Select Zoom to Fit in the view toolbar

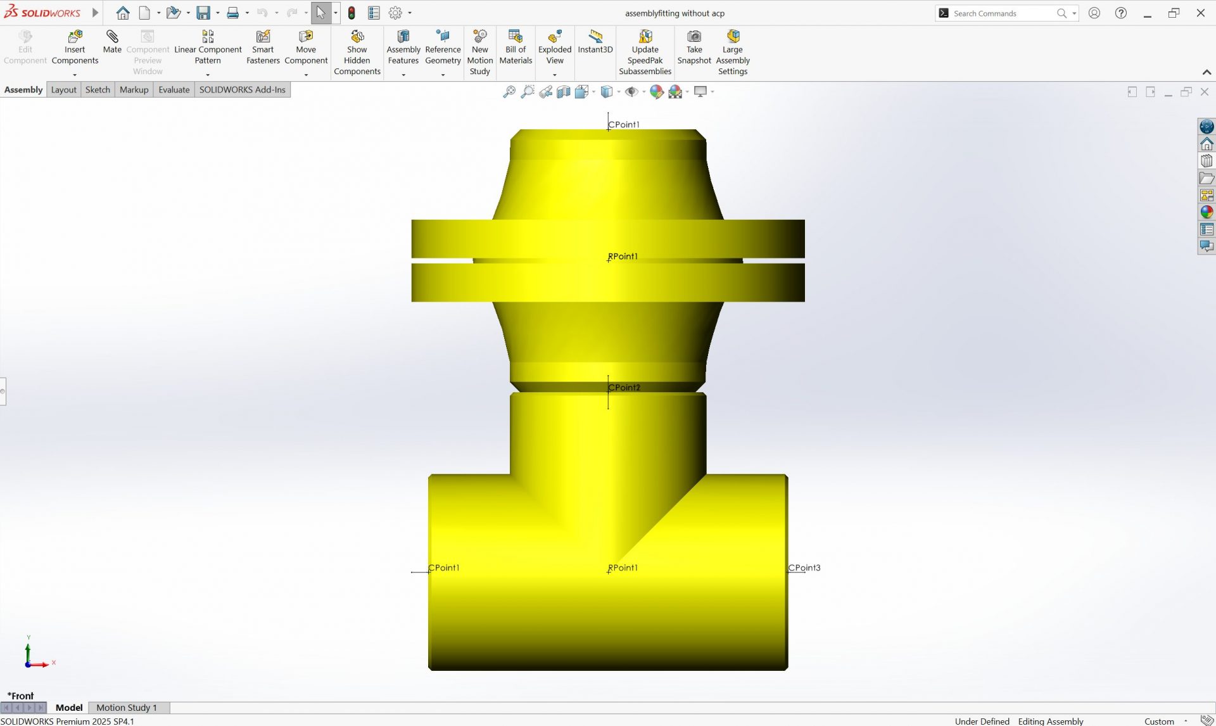click(x=509, y=91)
